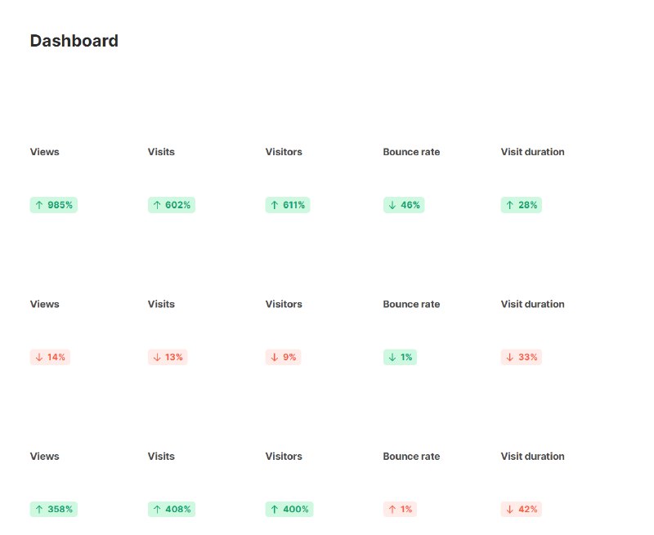654x535 pixels.
Task: Click the 358% Views increase badge
Action: [54, 509]
